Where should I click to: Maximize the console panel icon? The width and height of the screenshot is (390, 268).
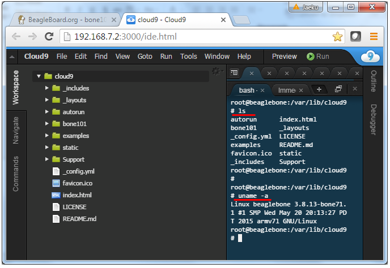[338, 89]
